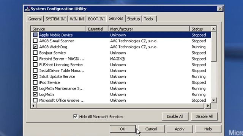The height and width of the screenshot is (136, 243).
Task: Switch to the General tab
Action: click(x=35, y=19)
